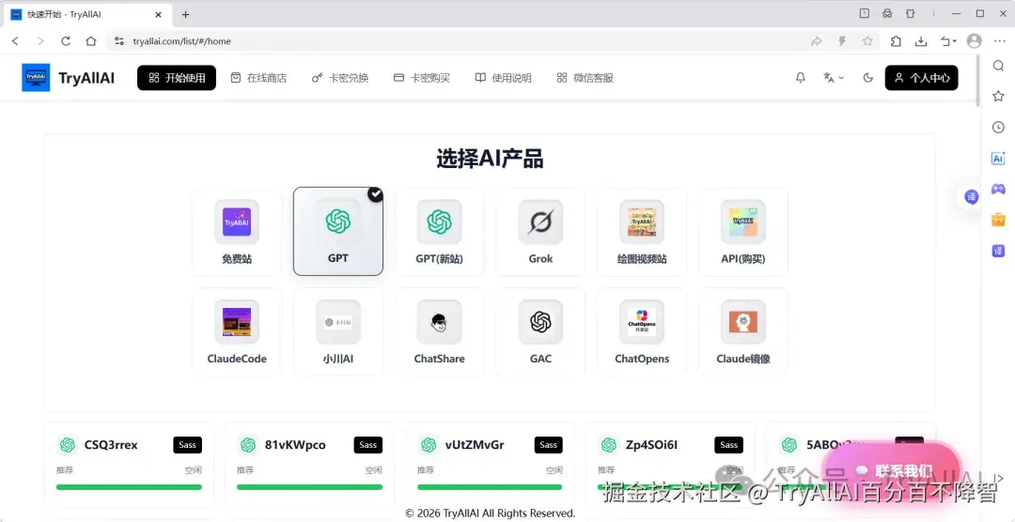Choose the GPT(新站) product card
The height and width of the screenshot is (522, 1015).
pyautogui.click(x=440, y=232)
